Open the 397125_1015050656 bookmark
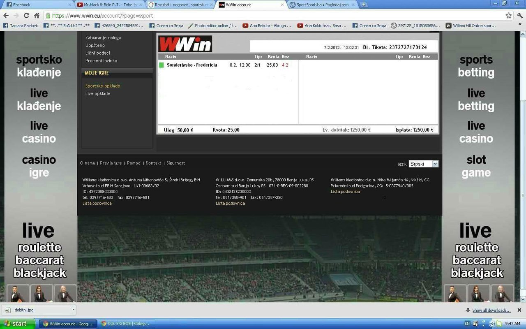This screenshot has width=526, height=329. [x=415, y=25]
